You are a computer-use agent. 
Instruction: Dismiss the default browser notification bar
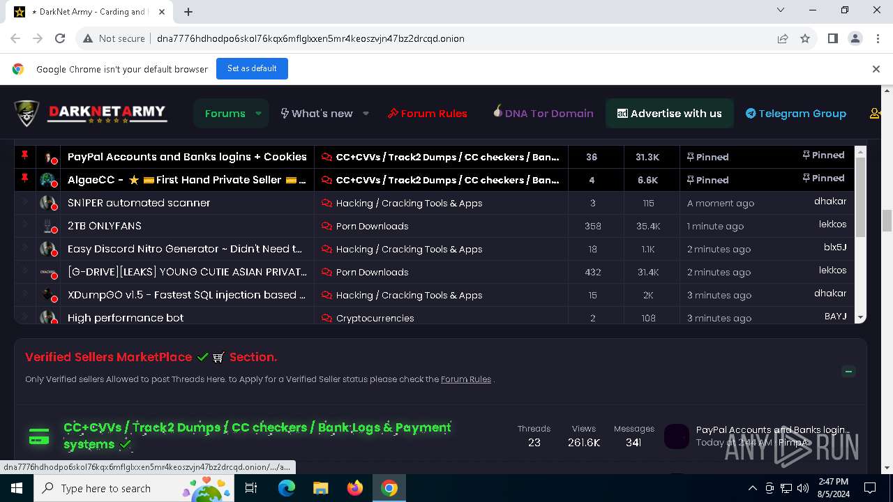pos(876,69)
